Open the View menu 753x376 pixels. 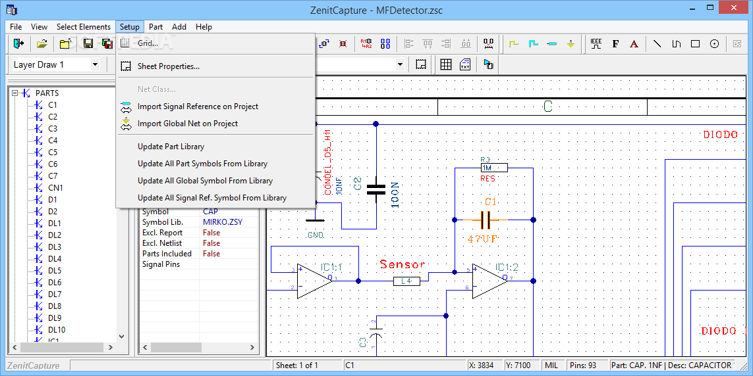39,27
